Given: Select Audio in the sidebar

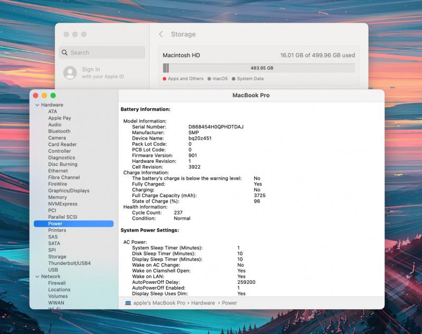Looking at the screenshot, I should (x=55, y=125).
